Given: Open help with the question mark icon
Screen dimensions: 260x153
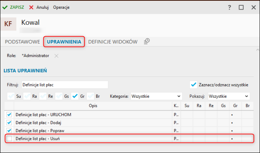Looking at the screenshot, I should [x=229, y=8].
